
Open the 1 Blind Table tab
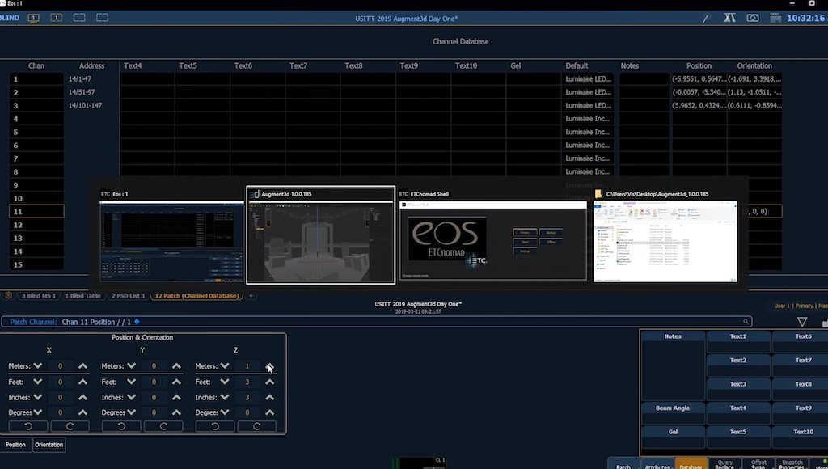click(83, 296)
